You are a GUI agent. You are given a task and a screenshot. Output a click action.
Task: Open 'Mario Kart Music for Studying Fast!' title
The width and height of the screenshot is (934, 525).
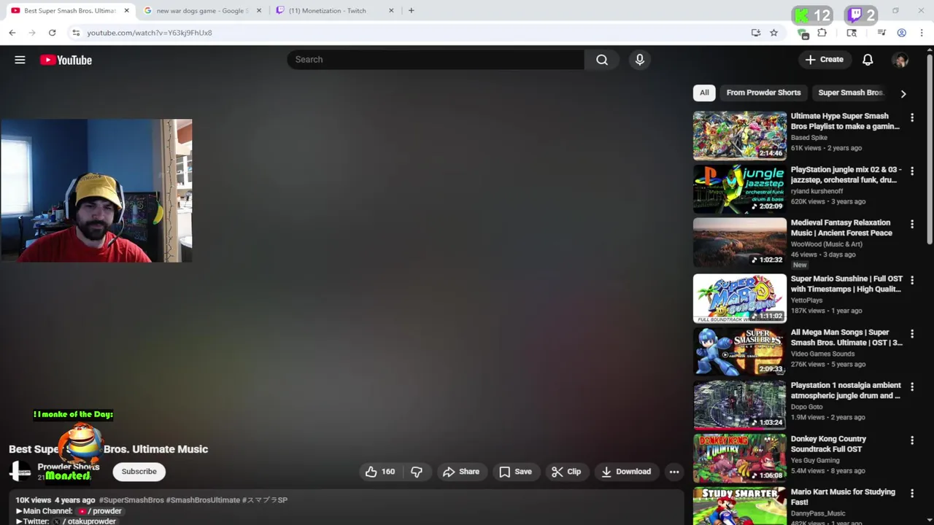[x=843, y=497]
